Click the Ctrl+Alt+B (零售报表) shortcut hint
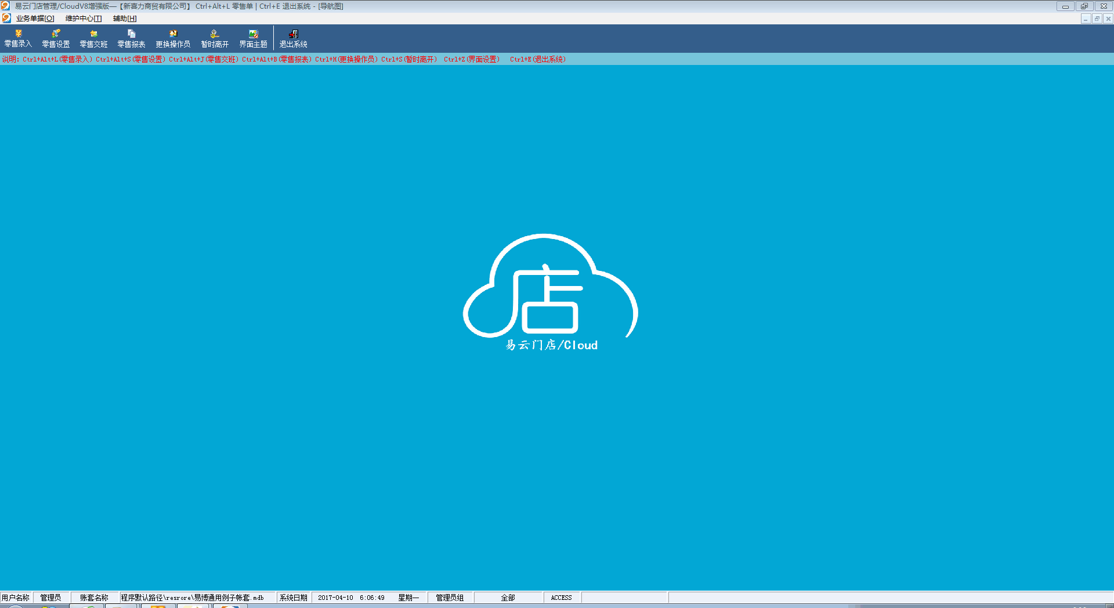 [277, 59]
